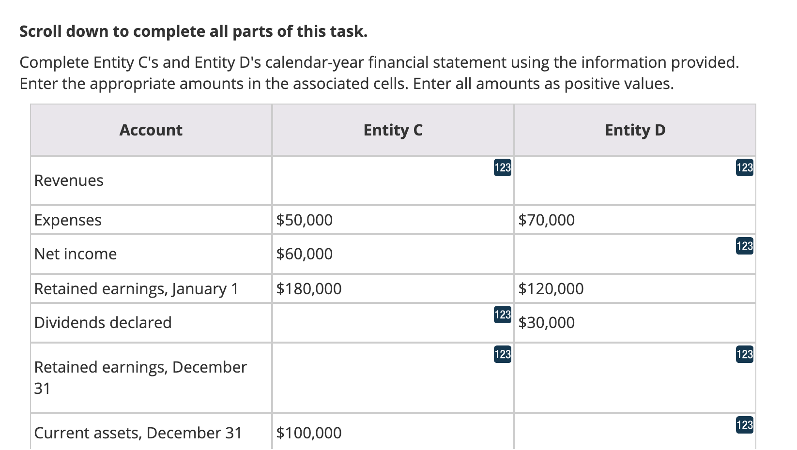Click the $180,000 Retained earnings January 1 amount
The image size is (797, 450).
click(x=308, y=288)
